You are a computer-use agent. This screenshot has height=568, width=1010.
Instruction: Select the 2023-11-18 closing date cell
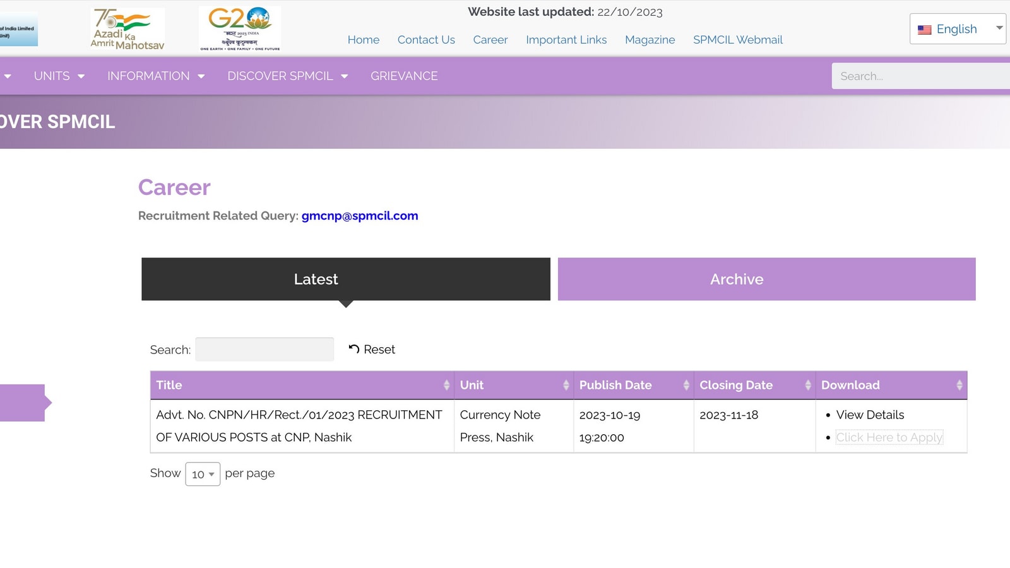[755, 426]
